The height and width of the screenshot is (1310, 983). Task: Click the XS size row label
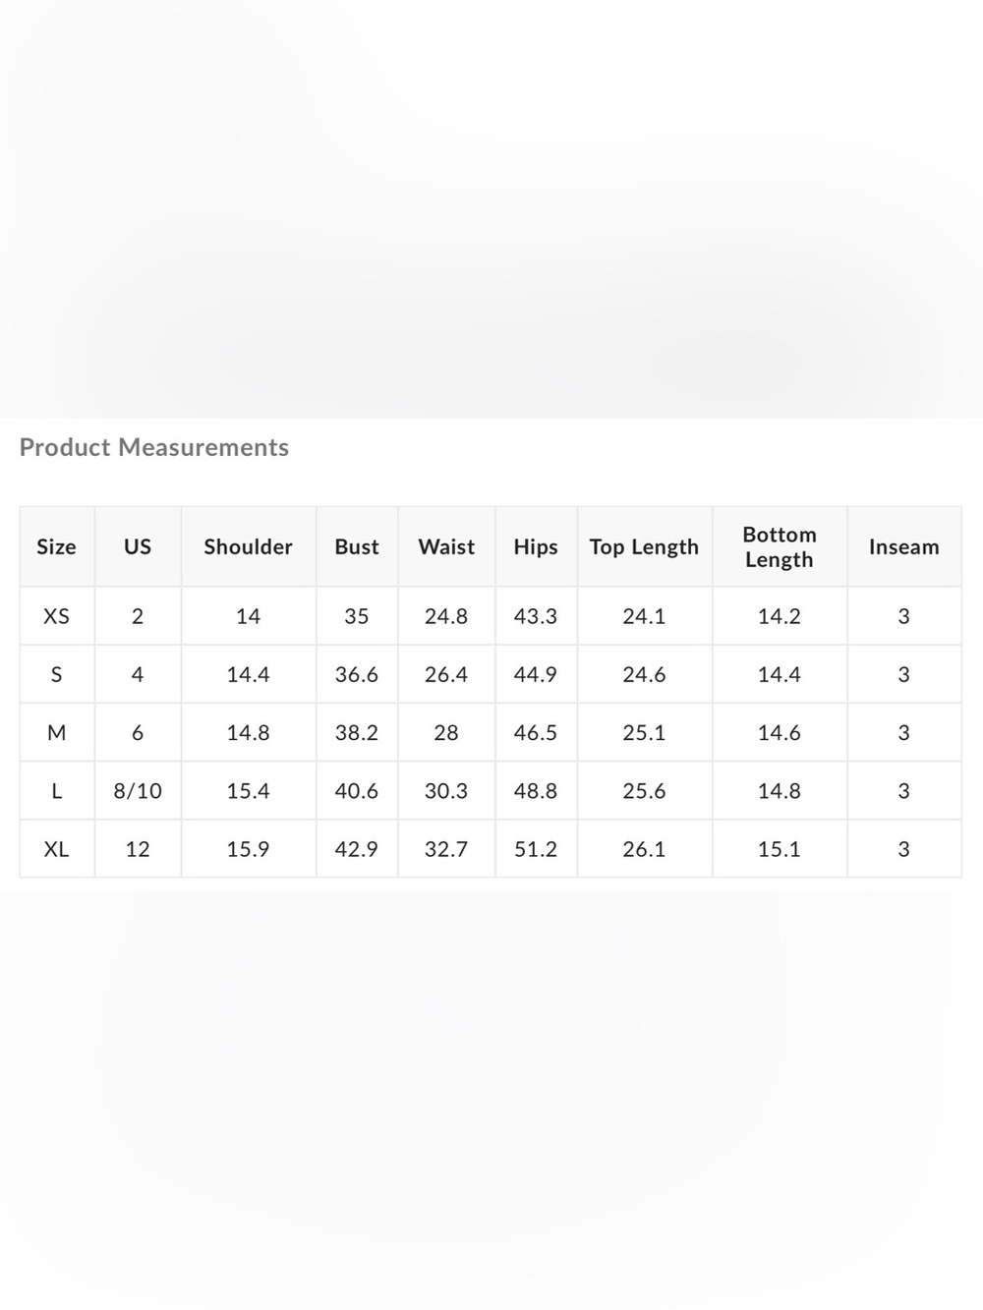pos(56,616)
